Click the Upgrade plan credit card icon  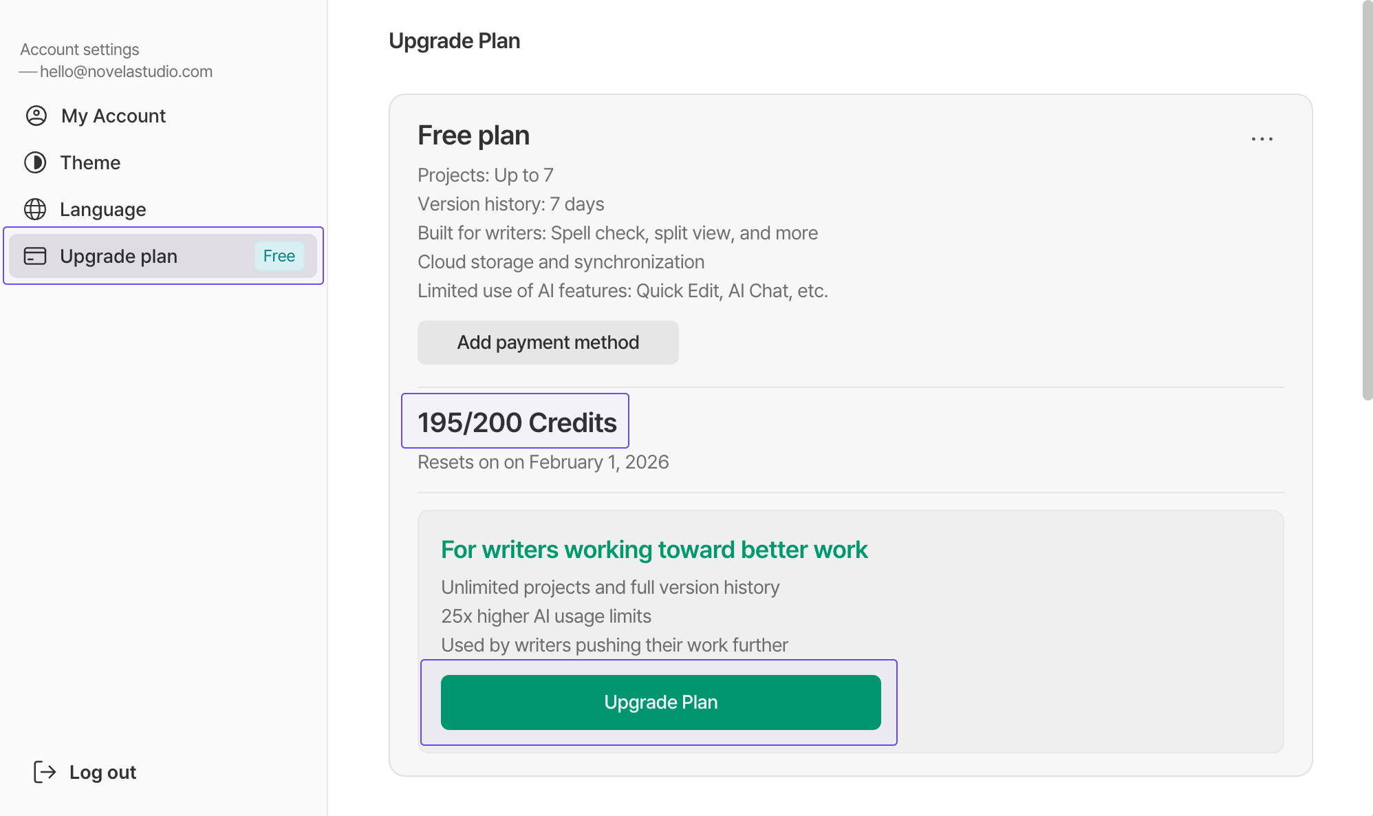pyautogui.click(x=35, y=256)
